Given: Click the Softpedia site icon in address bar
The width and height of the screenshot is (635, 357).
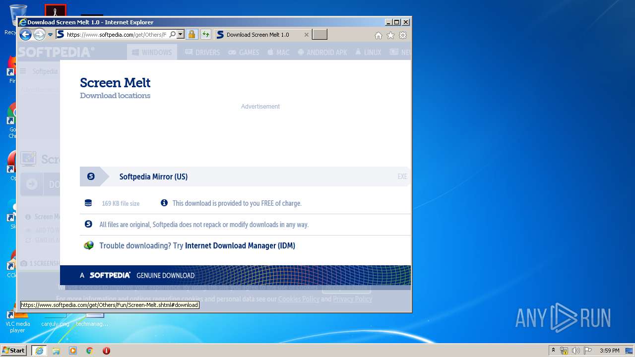Looking at the screenshot, I should [x=61, y=34].
